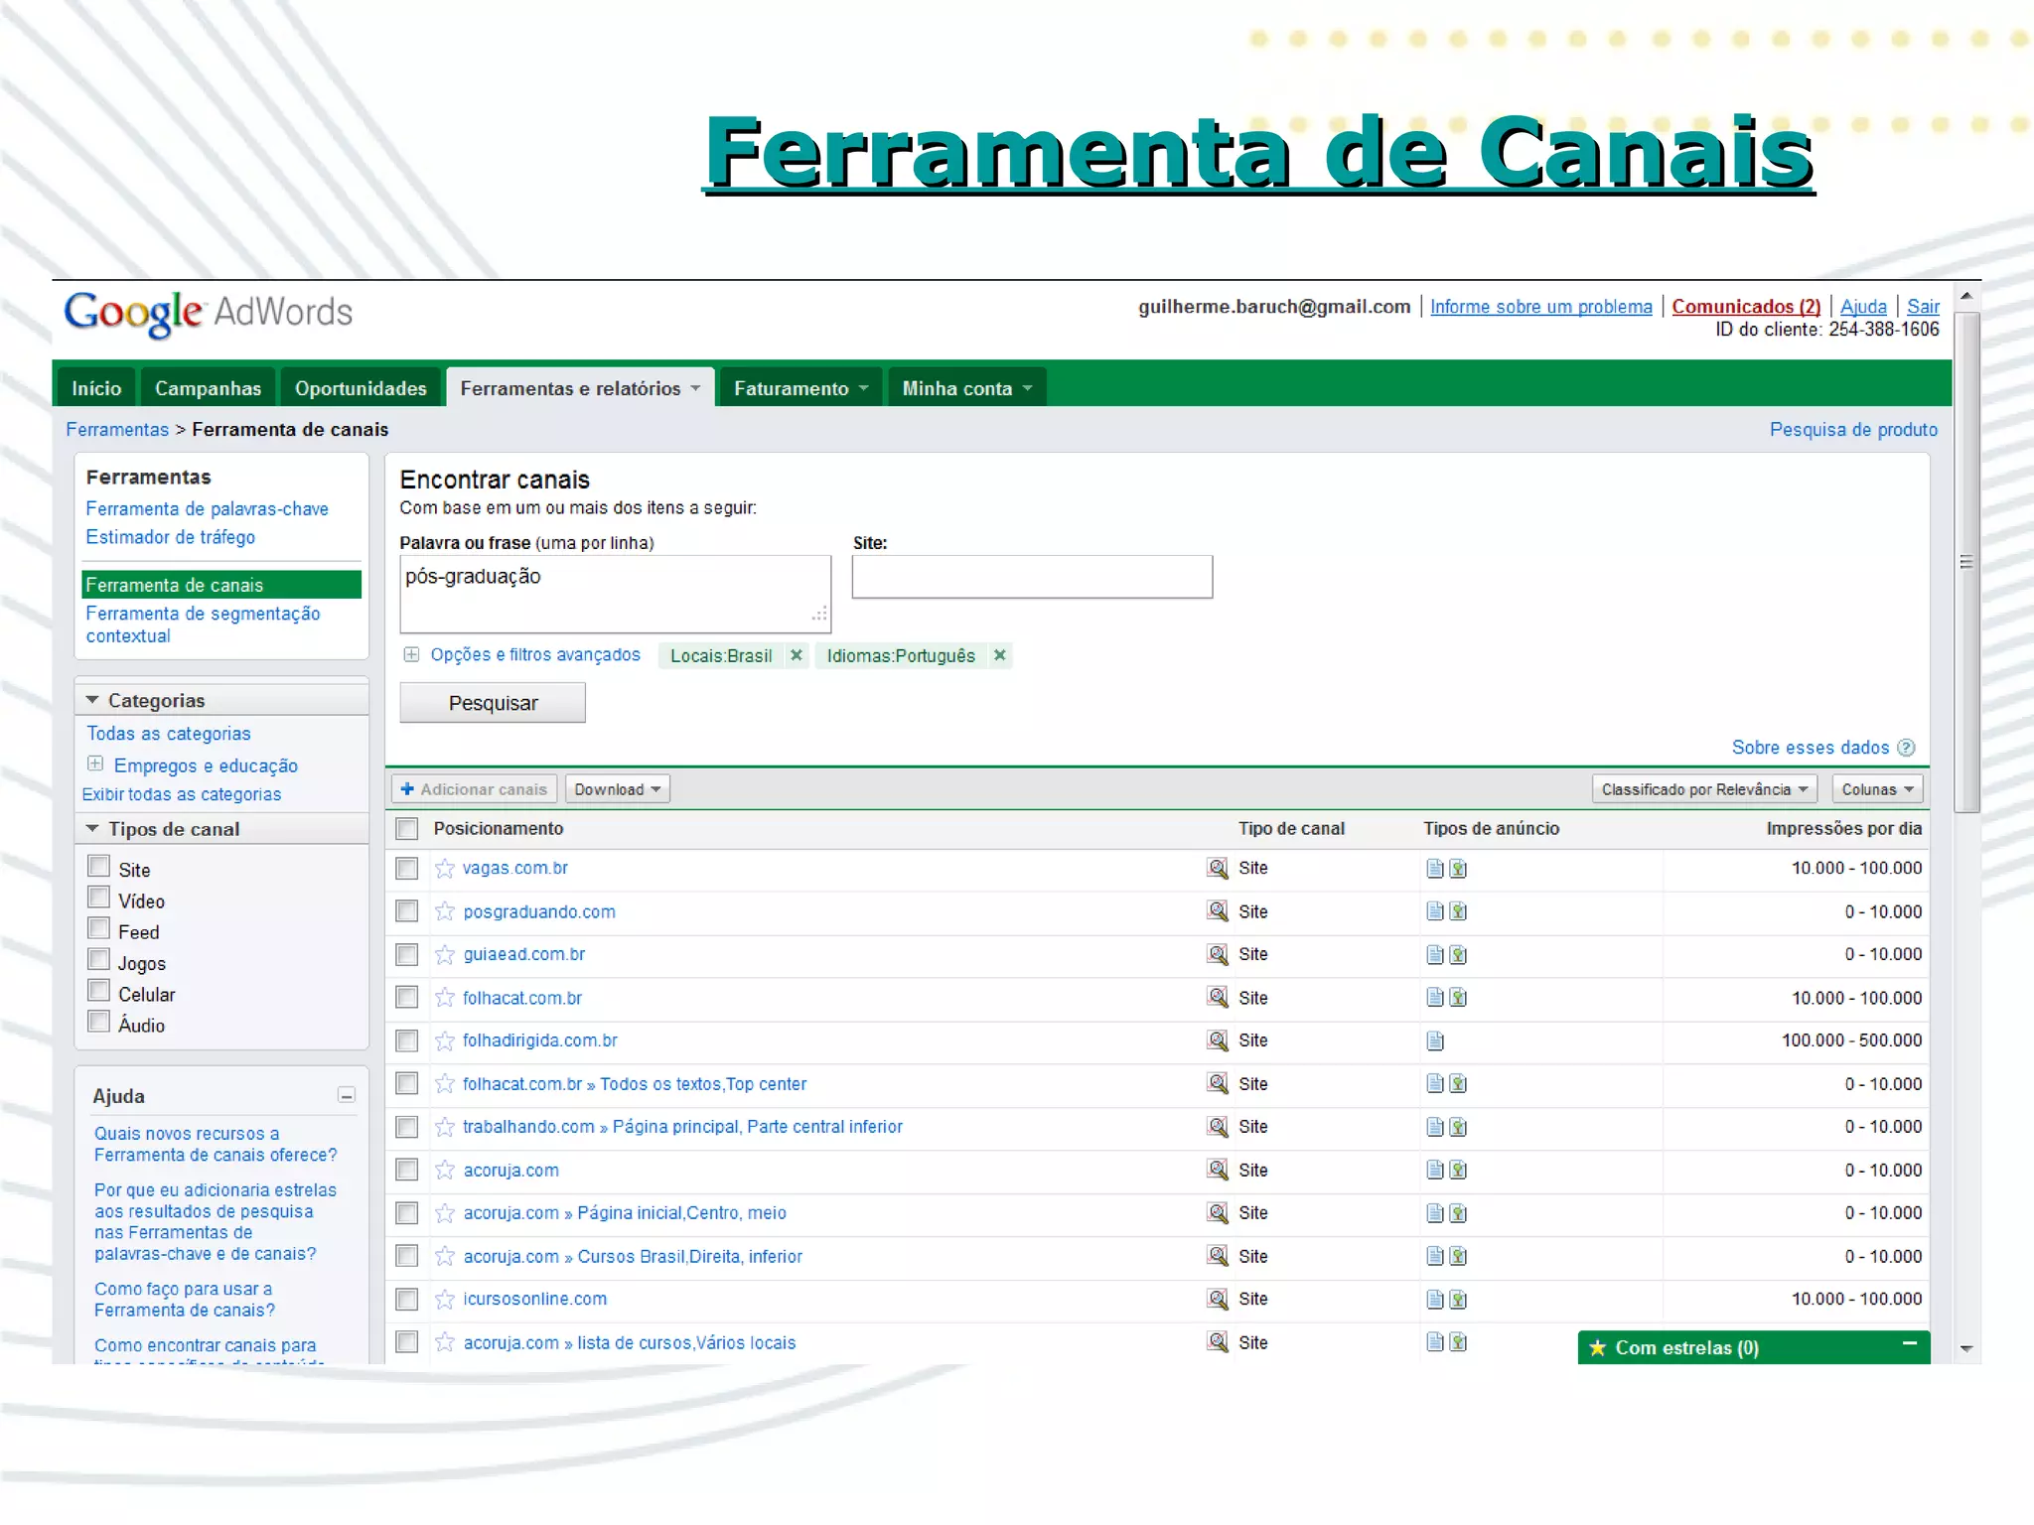Open Ferramenta de palavras-chave

(207, 509)
